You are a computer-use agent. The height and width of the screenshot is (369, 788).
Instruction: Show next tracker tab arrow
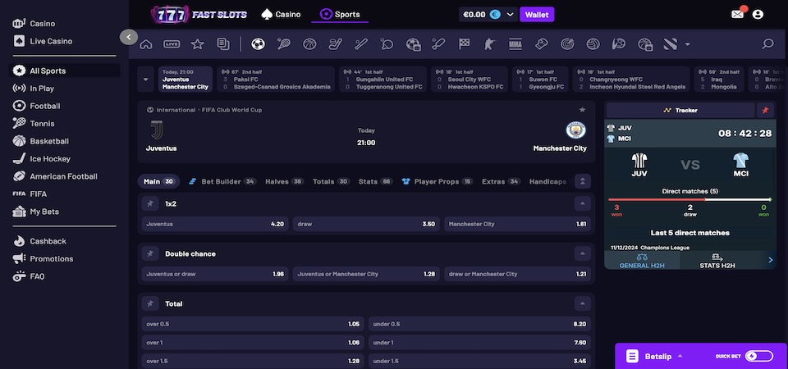[771, 260]
